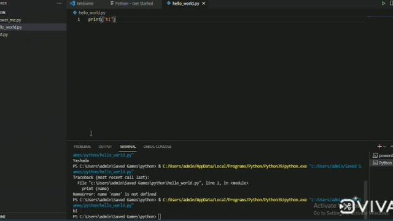The height and width of the screenshot is (221, 393).
Task: Switch to the Output panel tab
Action: (105, 147)
